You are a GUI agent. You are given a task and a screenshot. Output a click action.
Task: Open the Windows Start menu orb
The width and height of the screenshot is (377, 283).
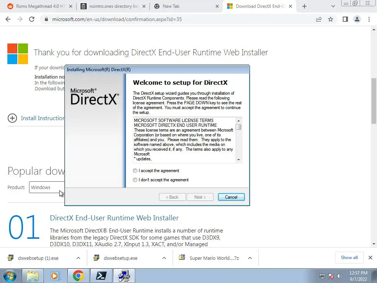pos(9,276)
